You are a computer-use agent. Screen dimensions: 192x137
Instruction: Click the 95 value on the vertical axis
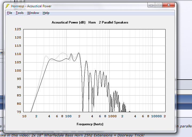tap(19, 79)
